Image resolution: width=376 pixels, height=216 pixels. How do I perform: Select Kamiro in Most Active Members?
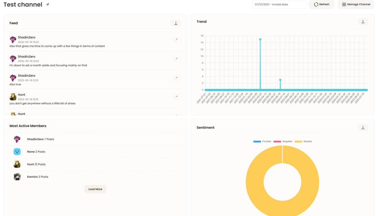(x=32, y=177)
